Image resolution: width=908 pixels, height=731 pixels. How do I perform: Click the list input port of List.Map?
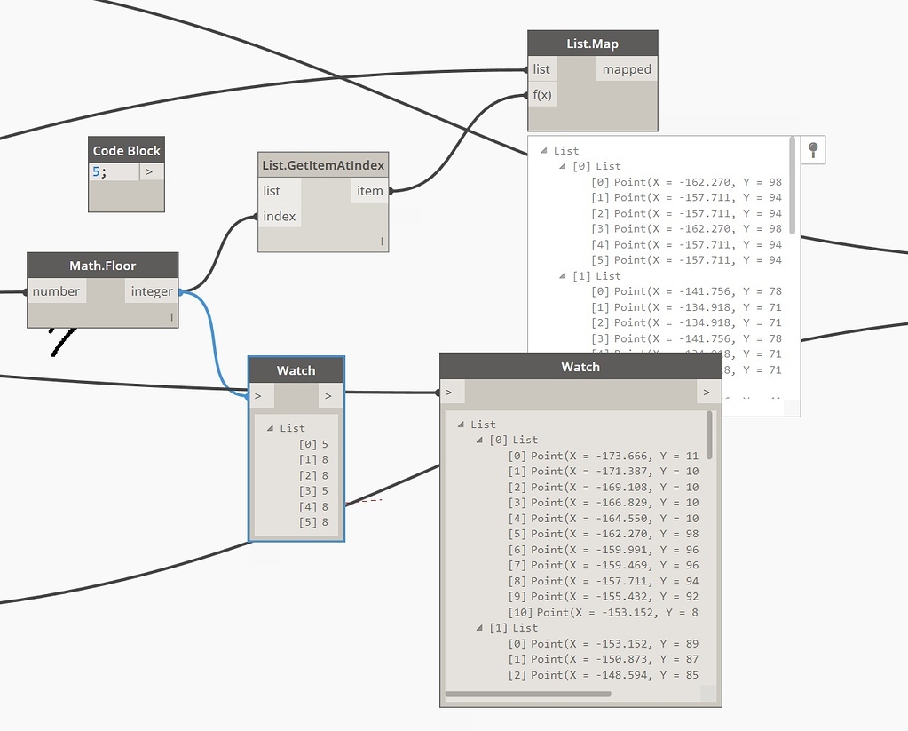pyautogui.click(x=541, y=68)
